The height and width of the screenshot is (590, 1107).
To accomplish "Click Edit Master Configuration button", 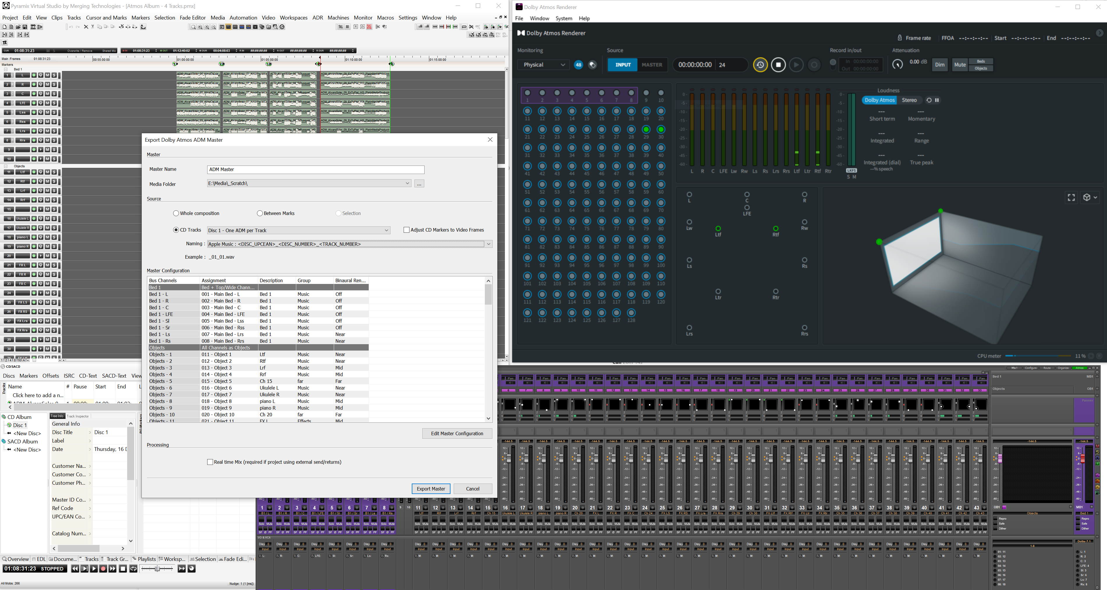I will click(457, 433).
